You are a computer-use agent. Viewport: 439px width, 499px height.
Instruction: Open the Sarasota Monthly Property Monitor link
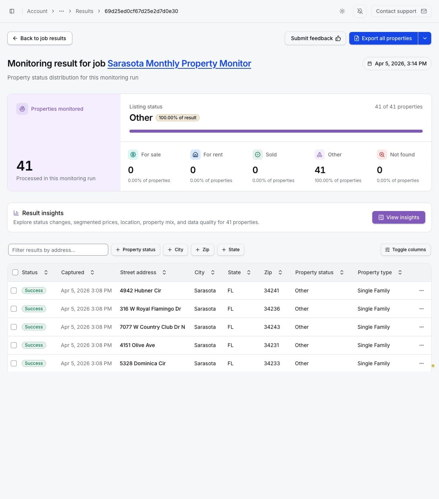point(179,64)
